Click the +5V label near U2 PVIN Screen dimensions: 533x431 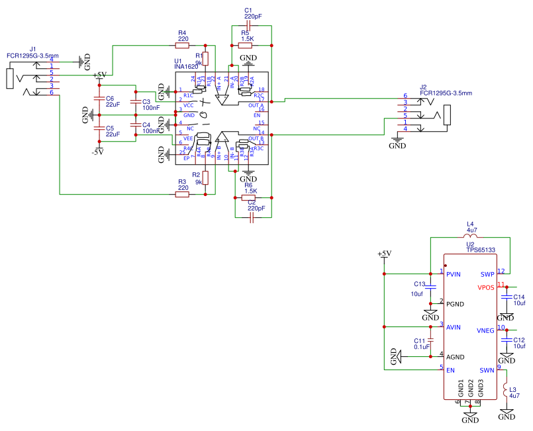[385, 254]
